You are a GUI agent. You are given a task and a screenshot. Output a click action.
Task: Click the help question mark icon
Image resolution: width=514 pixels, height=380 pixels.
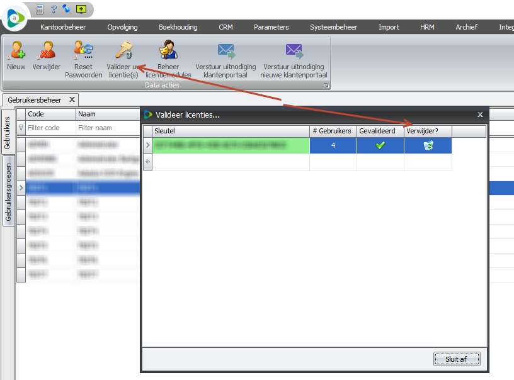pos(54,9)
